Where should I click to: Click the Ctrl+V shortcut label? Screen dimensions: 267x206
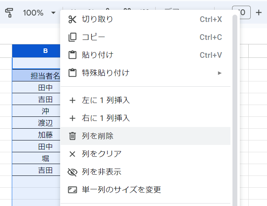211,55
